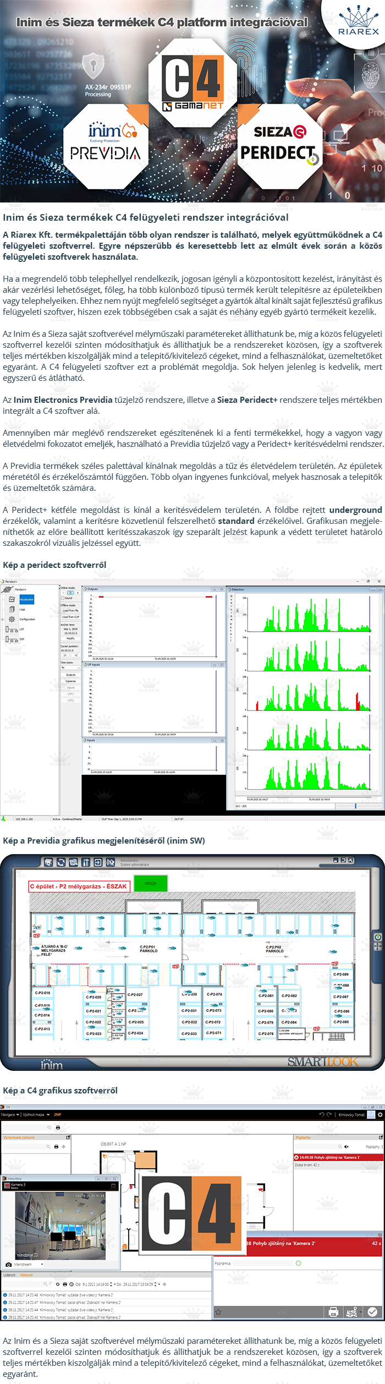This screenshot has height=1384, width=385.
Task: Open Visualization in the Peridect+ tree
Action: coord(26,599)
